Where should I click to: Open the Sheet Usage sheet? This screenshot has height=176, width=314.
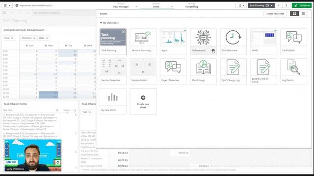(x=203, y=71)
